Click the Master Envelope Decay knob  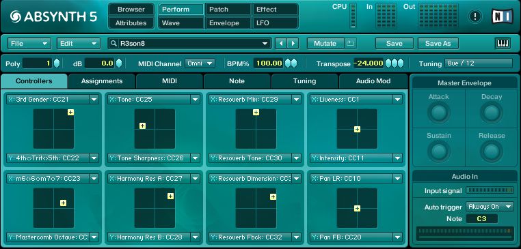pyautogui.click(x=492, y=113)
